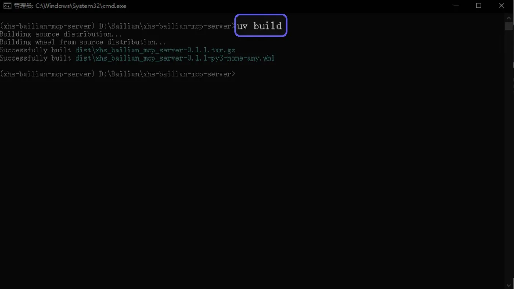514x289 pixels.
Task: Open the cmd.exe system menu icon
Action: [x=7, y=6]
